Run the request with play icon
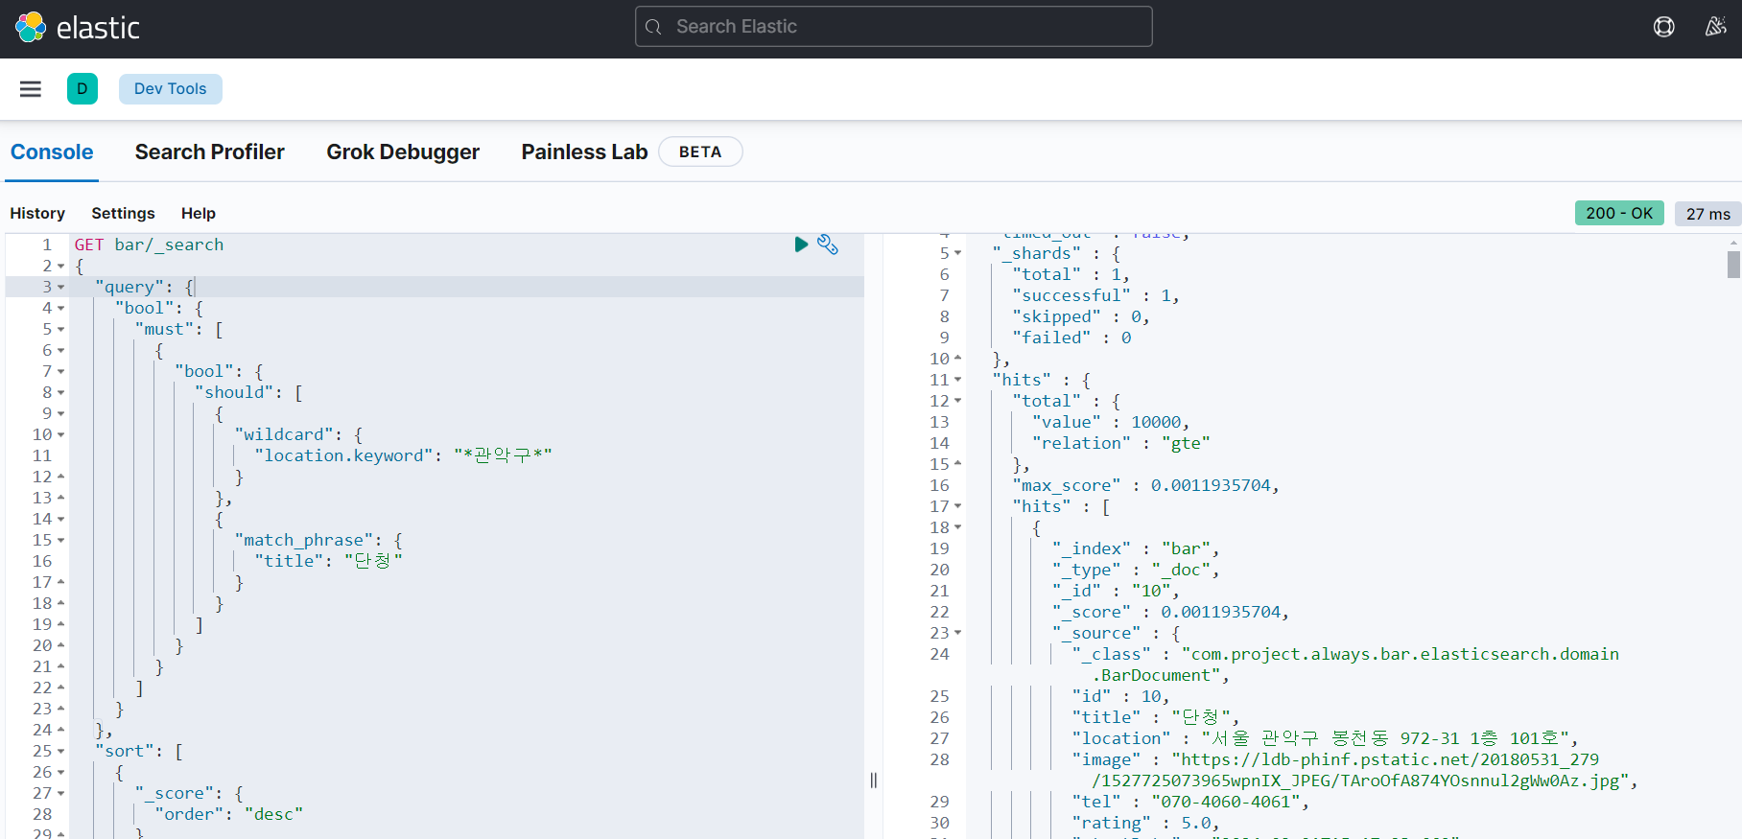Image resolution: width=1742 pixels, height=839 pixels. (801, 245)
